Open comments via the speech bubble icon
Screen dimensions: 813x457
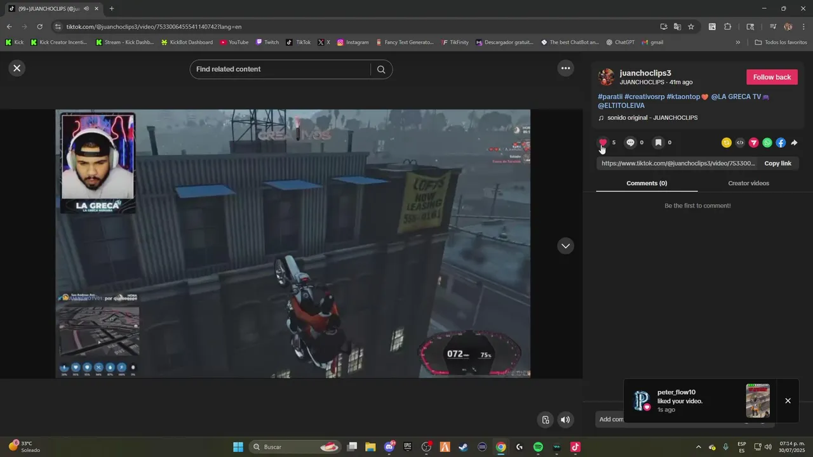pyautogui.click(x=630, y=142)
